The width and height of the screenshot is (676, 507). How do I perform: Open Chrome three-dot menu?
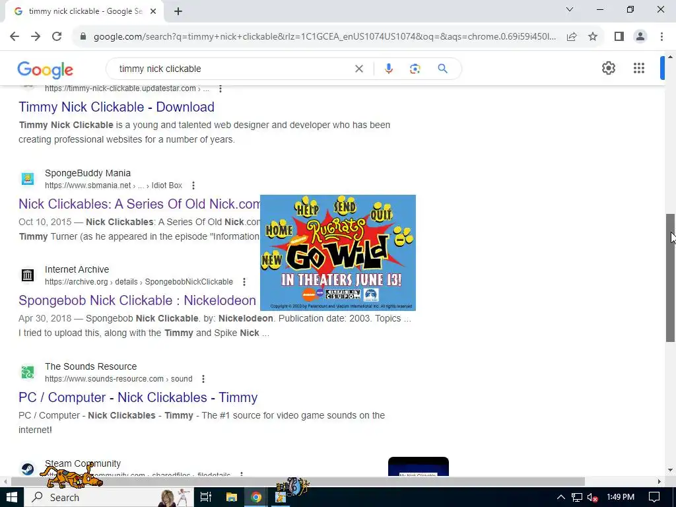click(x=661, y=37)
